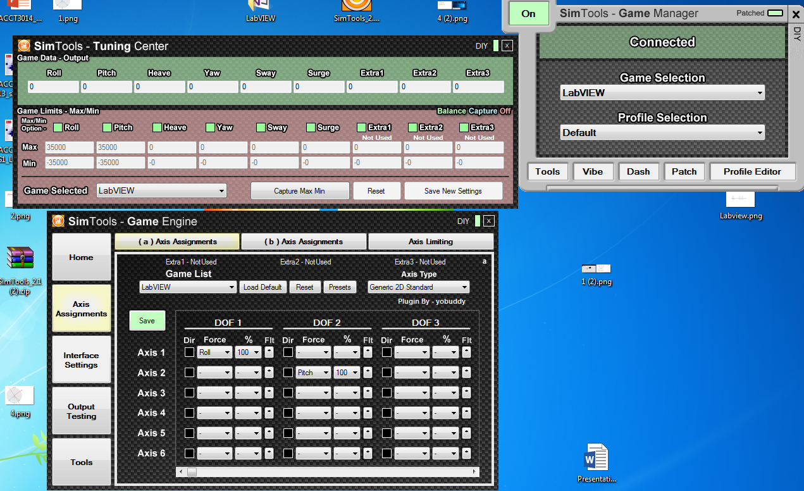
Task: Click the Flt button for Axis 3 DOF 1
Action: [x=269, y=393]
